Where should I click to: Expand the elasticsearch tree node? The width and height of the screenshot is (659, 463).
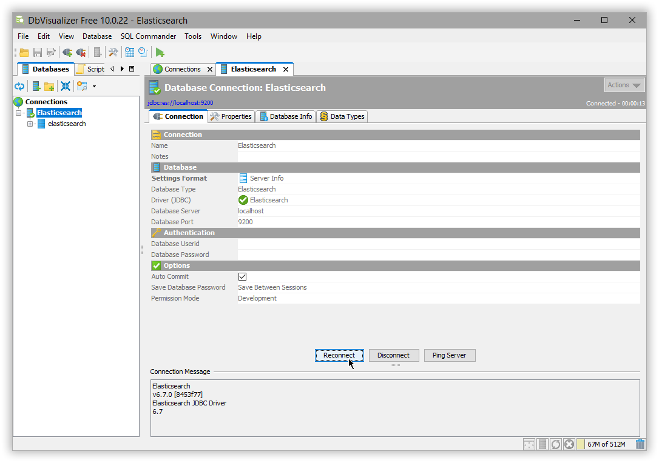click(30, 124)
